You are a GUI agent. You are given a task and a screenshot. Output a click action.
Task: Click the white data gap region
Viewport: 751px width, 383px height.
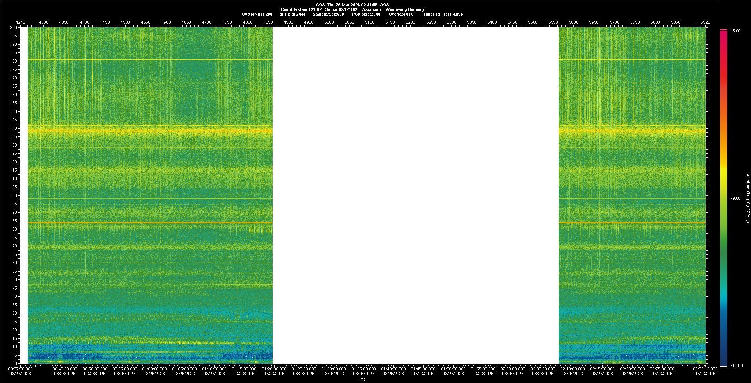pos(415,195)
